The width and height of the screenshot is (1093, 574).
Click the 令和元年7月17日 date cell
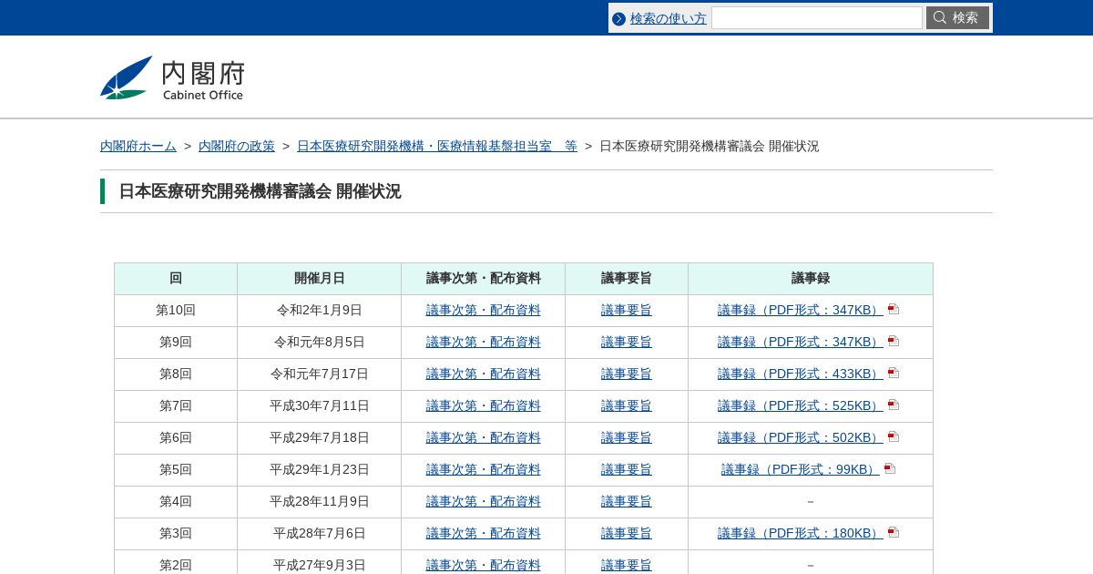point(320,374)
